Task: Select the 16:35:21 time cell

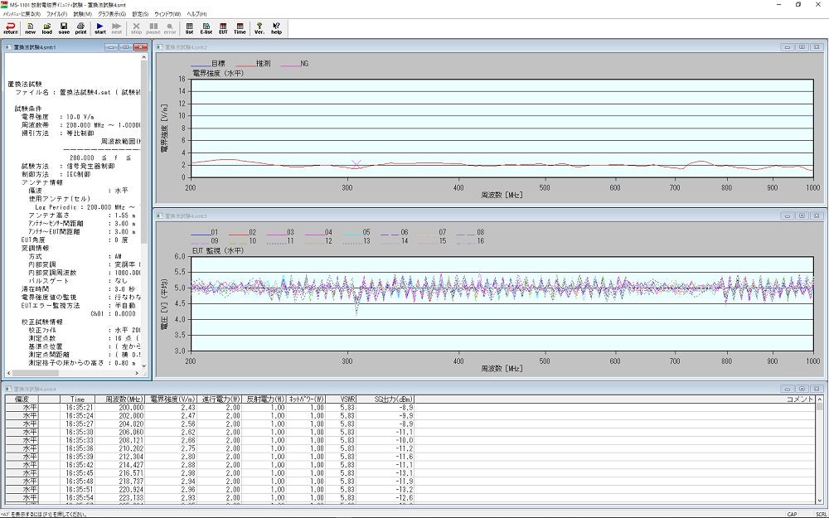Action: 77,408
